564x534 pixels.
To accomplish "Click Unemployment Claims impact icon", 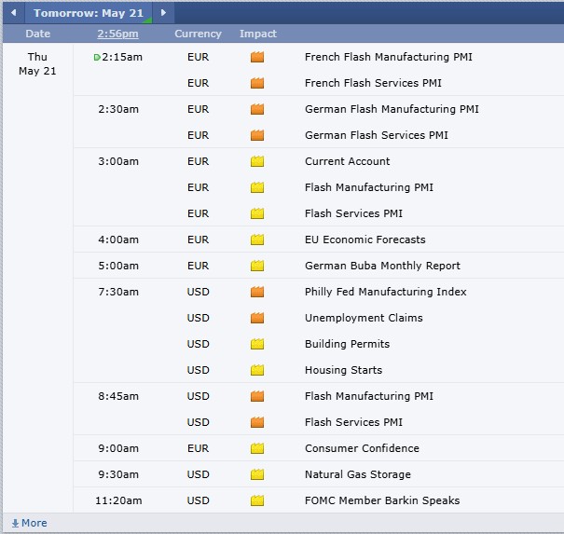I will [x=257, y=318].
